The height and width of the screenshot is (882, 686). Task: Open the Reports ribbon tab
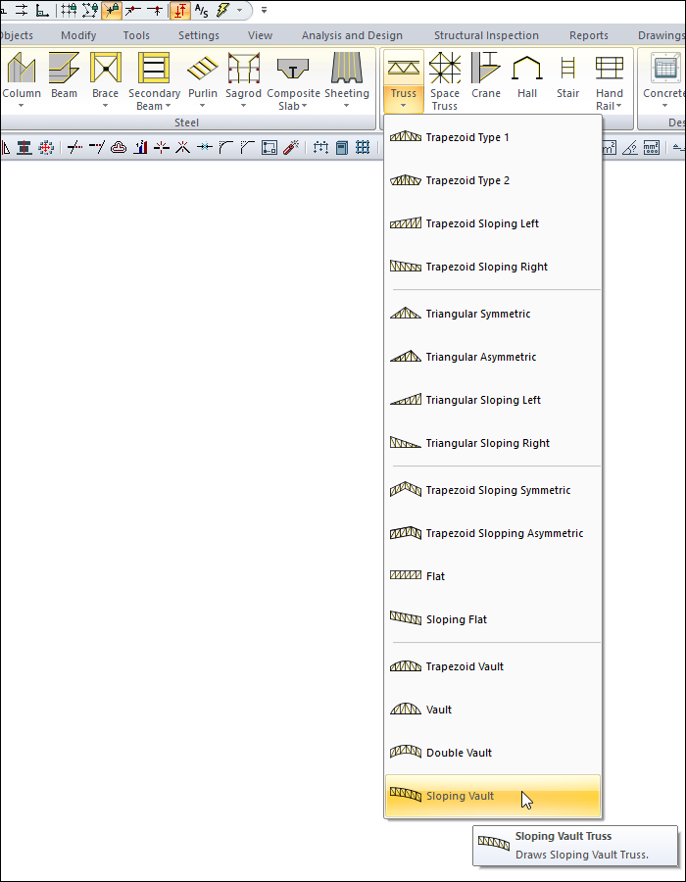[589, 35]
